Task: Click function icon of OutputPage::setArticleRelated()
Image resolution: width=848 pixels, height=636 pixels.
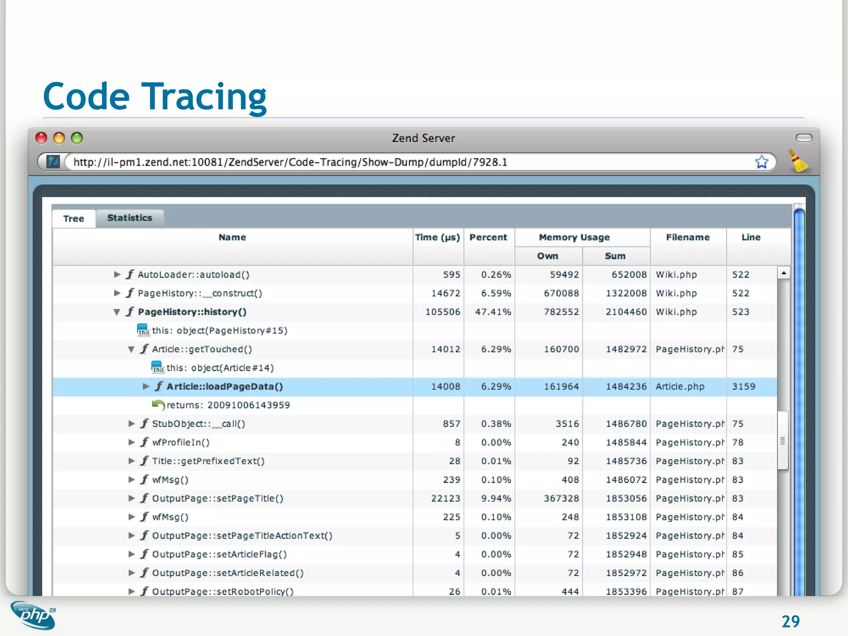Action: point(144,572)
